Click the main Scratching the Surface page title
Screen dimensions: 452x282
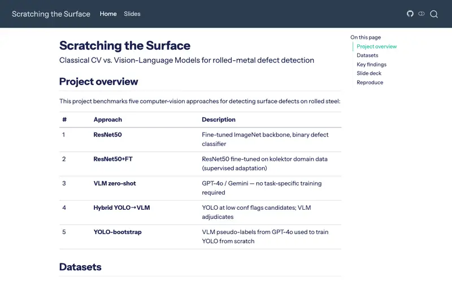pos(125,46)
